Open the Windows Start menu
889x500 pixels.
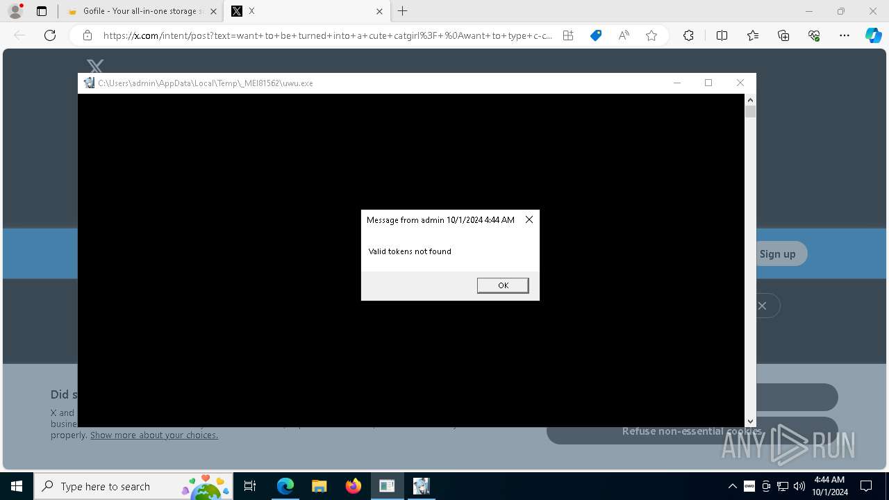coord(17,486)
